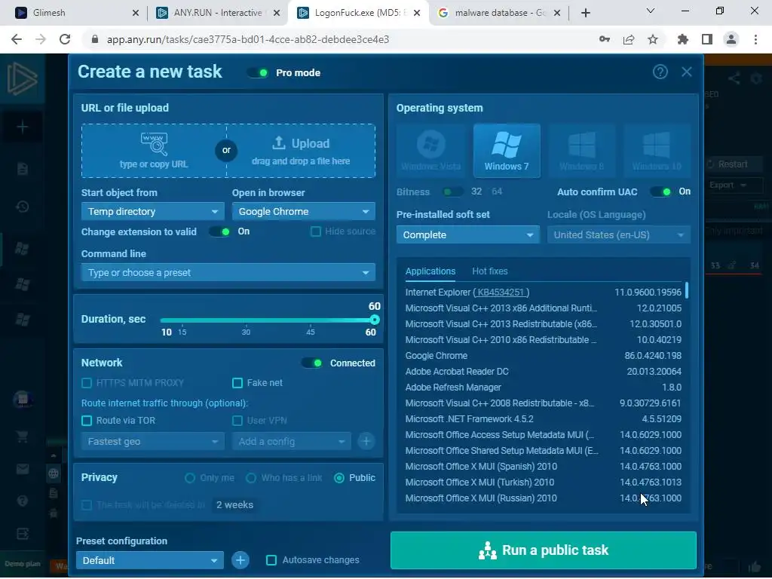Bookmark this page with the star
This screenshot has width=772, height=579.
(653, 39)
